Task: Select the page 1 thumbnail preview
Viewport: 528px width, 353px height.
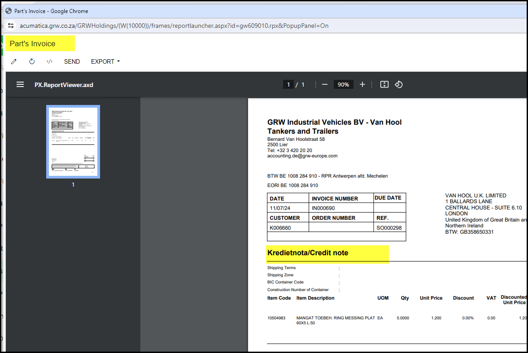Action: point(73,142)
